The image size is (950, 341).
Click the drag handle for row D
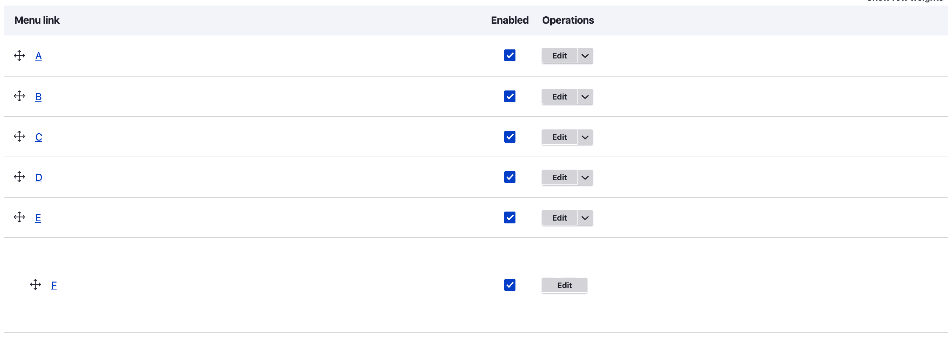19,177
